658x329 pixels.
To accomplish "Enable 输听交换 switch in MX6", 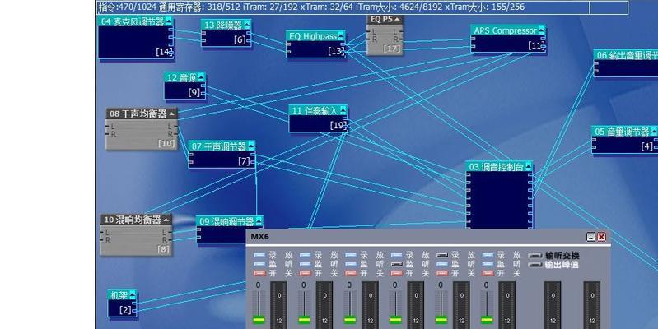I will coord(535,255).
